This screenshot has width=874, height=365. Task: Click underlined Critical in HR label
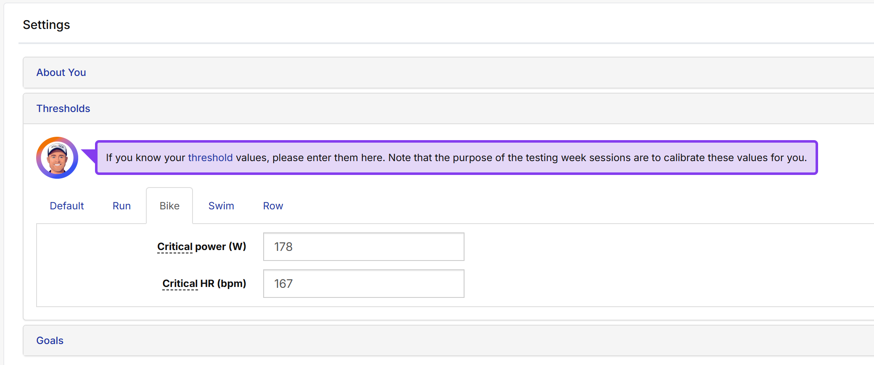(x=180, y=284)
